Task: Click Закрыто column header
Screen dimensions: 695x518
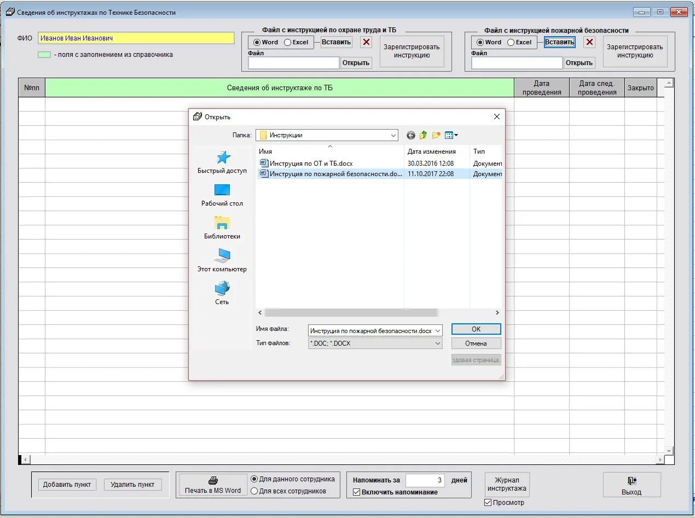Action: pyautogui.click(x=640, y=88)
